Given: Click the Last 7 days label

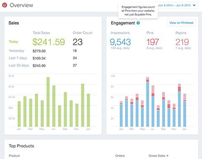Looking at the screenshot, I should (18, 58).
